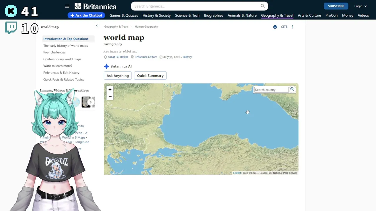
Task: Click Human Geography breadcrumb link
Action: [x=146, y=27]
